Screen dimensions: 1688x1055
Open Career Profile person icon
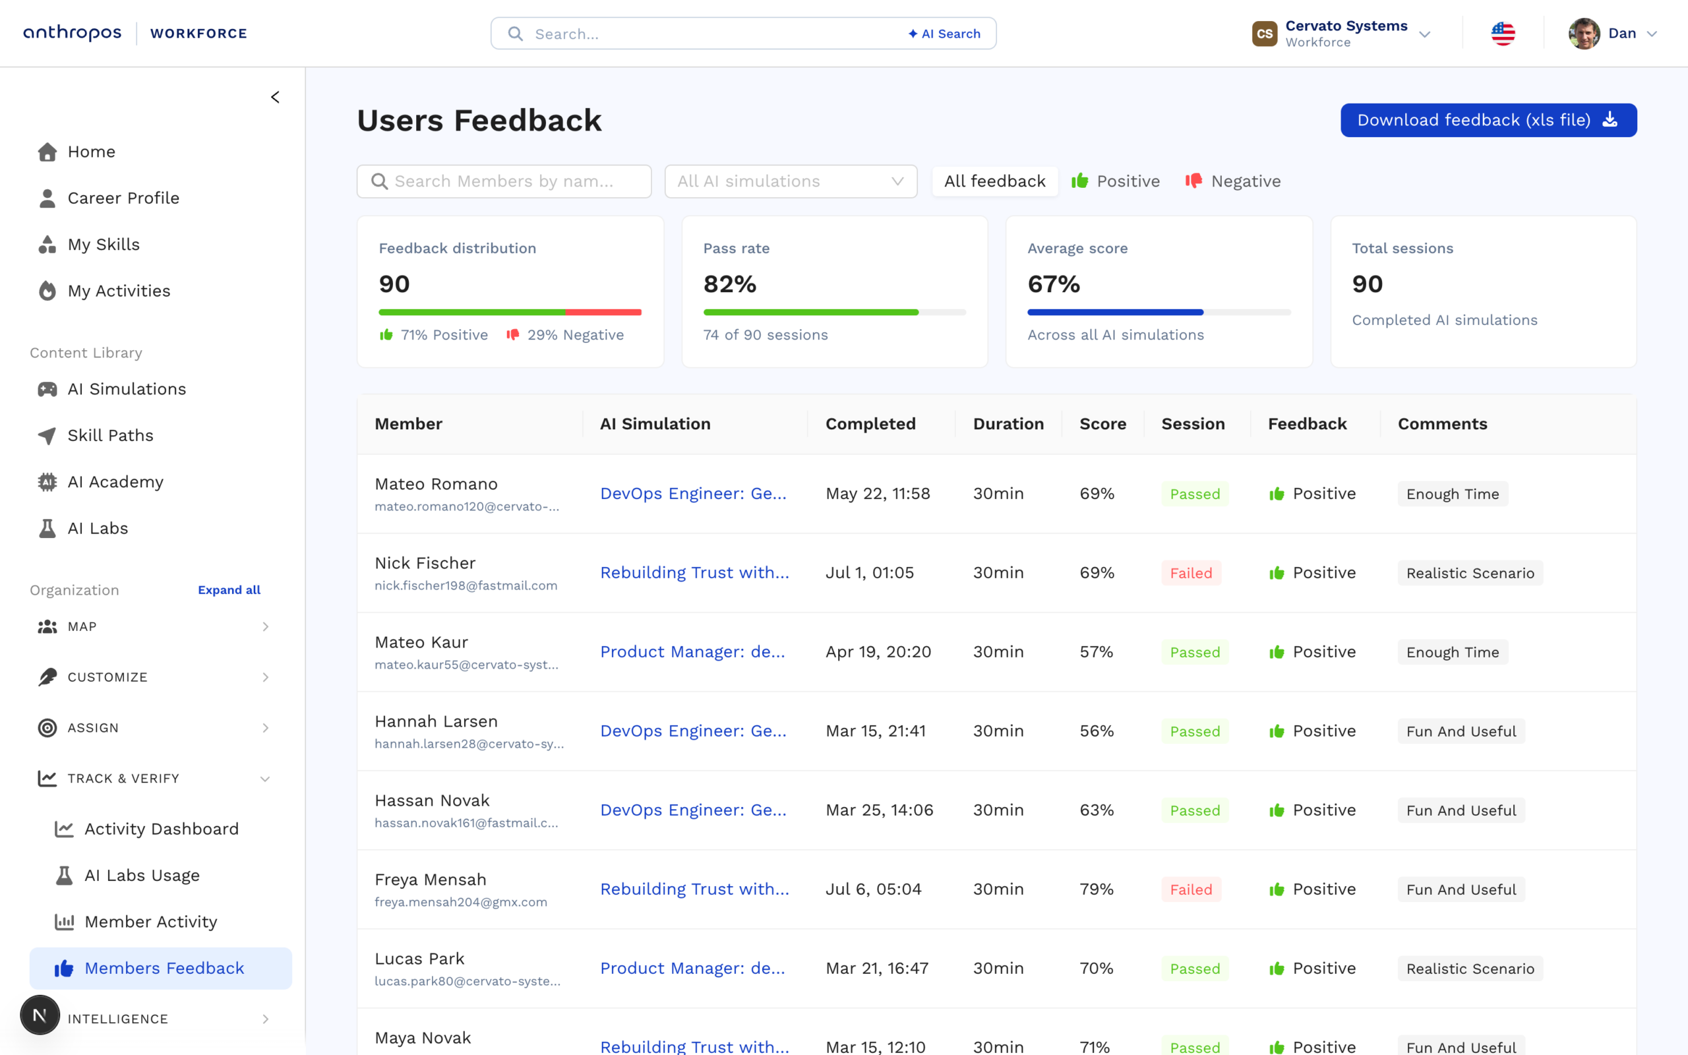coord(47,198)
